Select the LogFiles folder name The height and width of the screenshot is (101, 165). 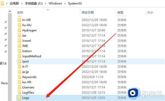[x=28, y=92]
